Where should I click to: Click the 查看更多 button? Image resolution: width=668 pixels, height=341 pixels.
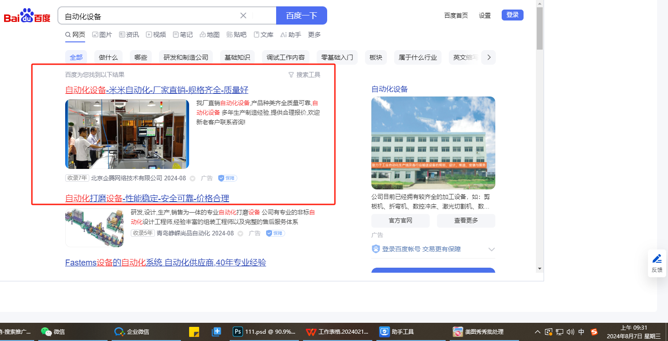click(466, 221)
